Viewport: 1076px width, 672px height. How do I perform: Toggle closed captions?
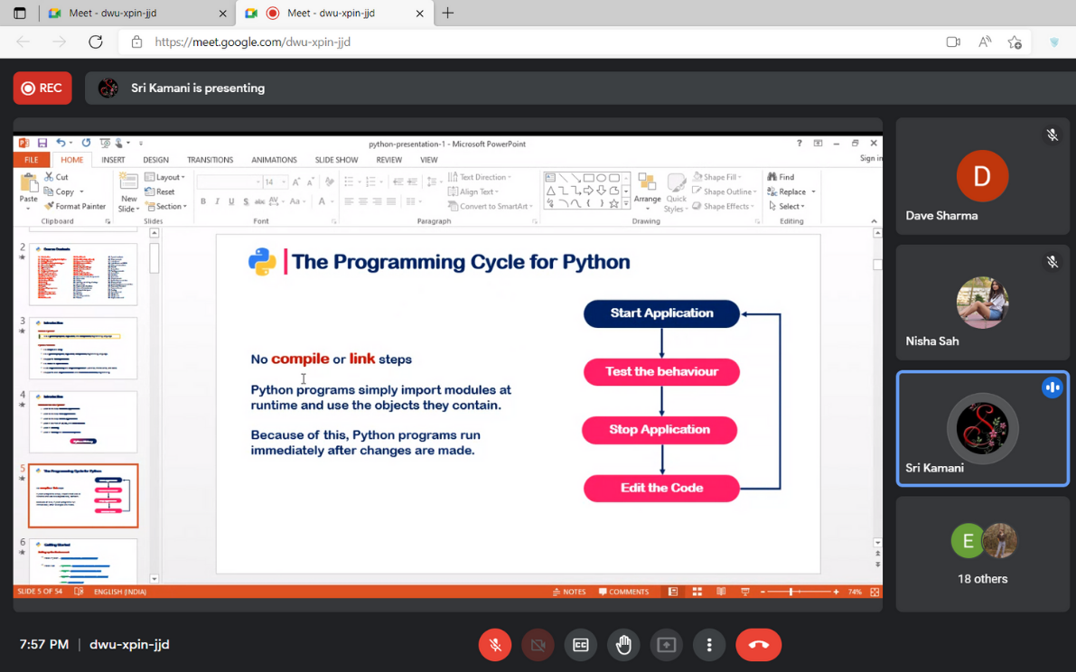pos(580,645)
